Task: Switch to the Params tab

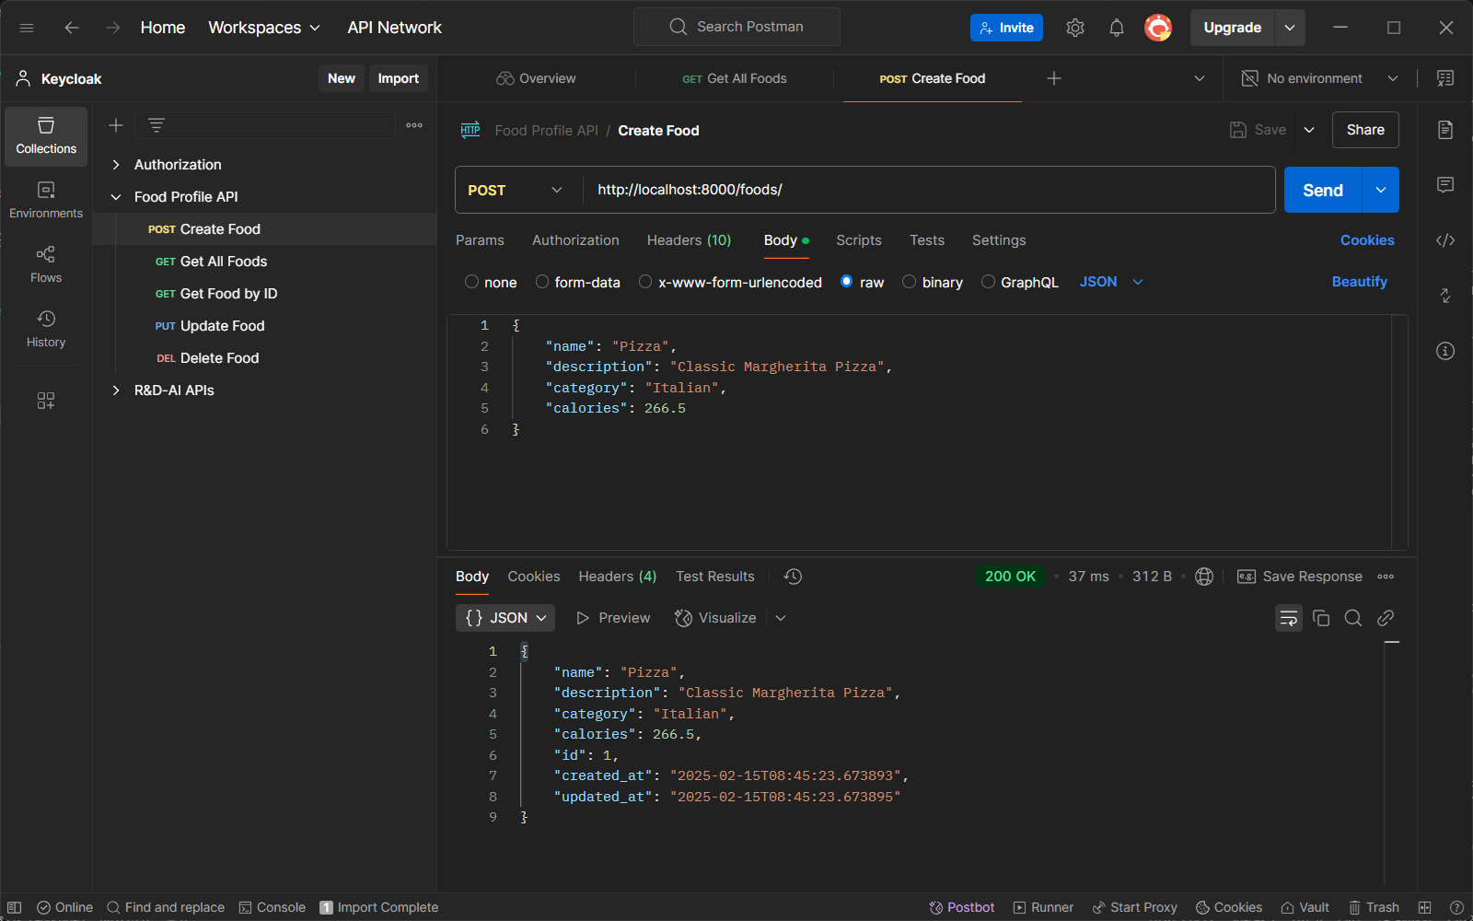Action: [480, 240]
